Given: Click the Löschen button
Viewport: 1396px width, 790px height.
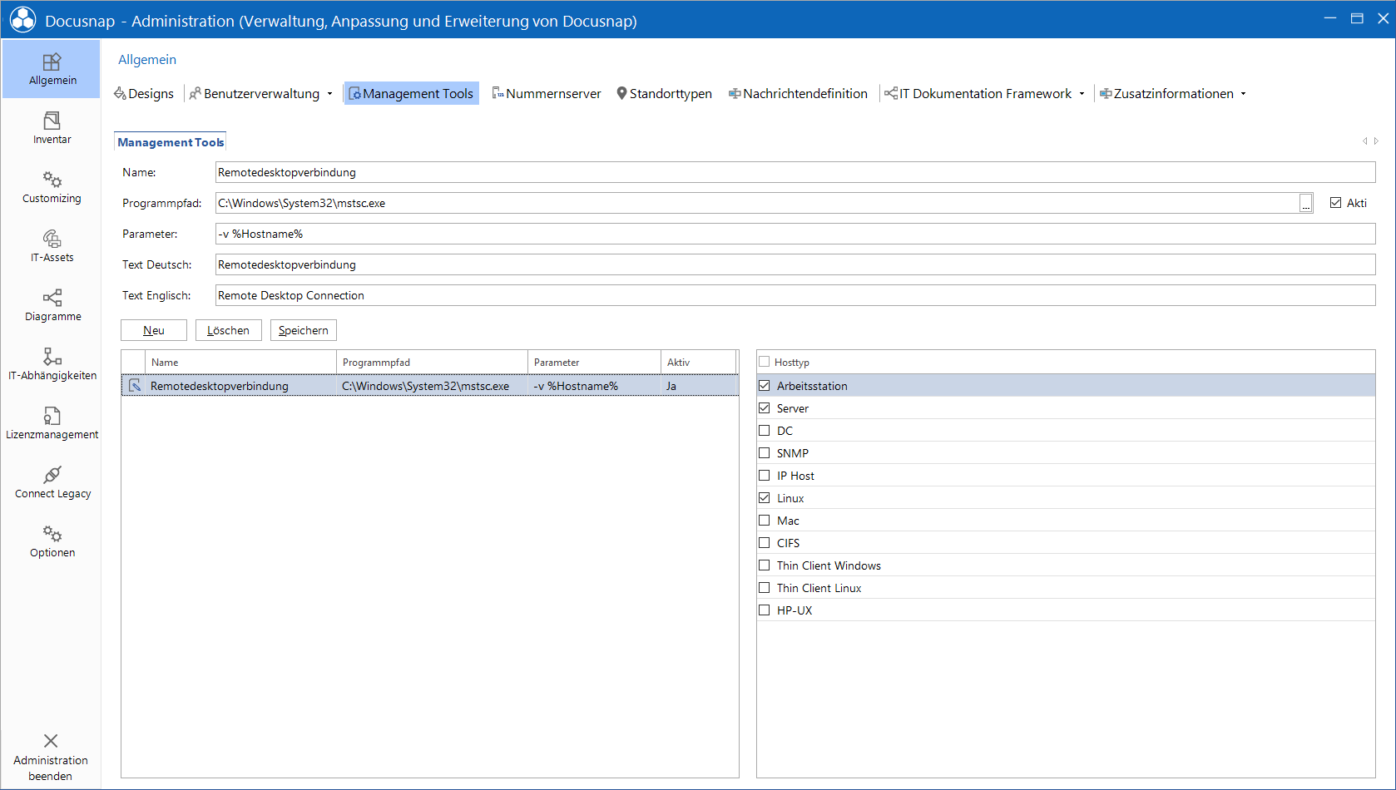Looking at the screenshot, I should [229, 330].
